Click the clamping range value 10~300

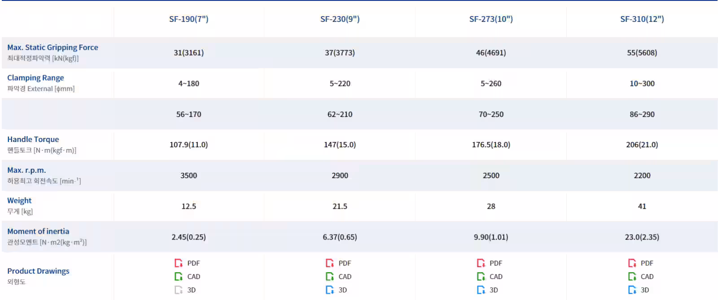click(x=642, y=84)
